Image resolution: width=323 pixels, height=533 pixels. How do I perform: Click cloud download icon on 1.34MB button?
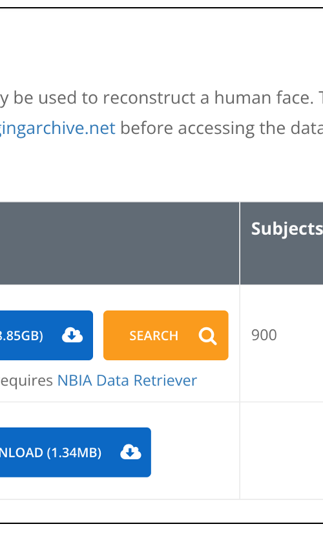point(130,452)
